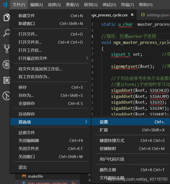
Task: Click the Git graph icon in activity bar
Action: [x=7, y=96]
